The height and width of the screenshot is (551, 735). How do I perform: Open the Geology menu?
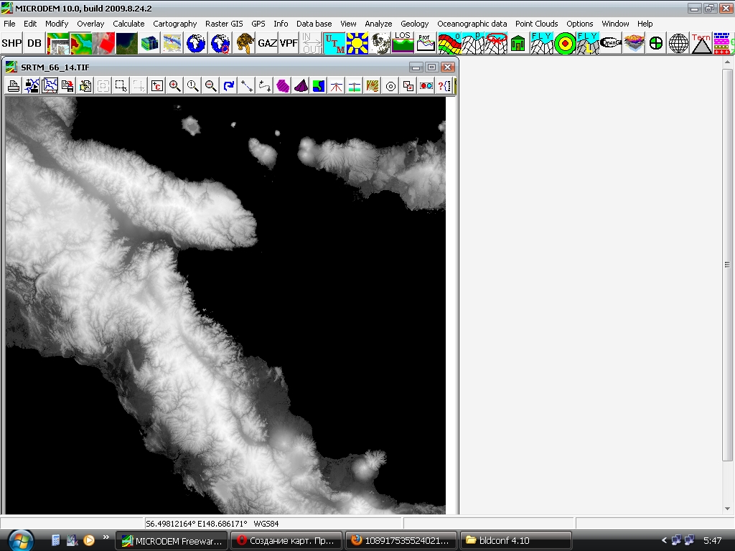click(x=414, y=24)
